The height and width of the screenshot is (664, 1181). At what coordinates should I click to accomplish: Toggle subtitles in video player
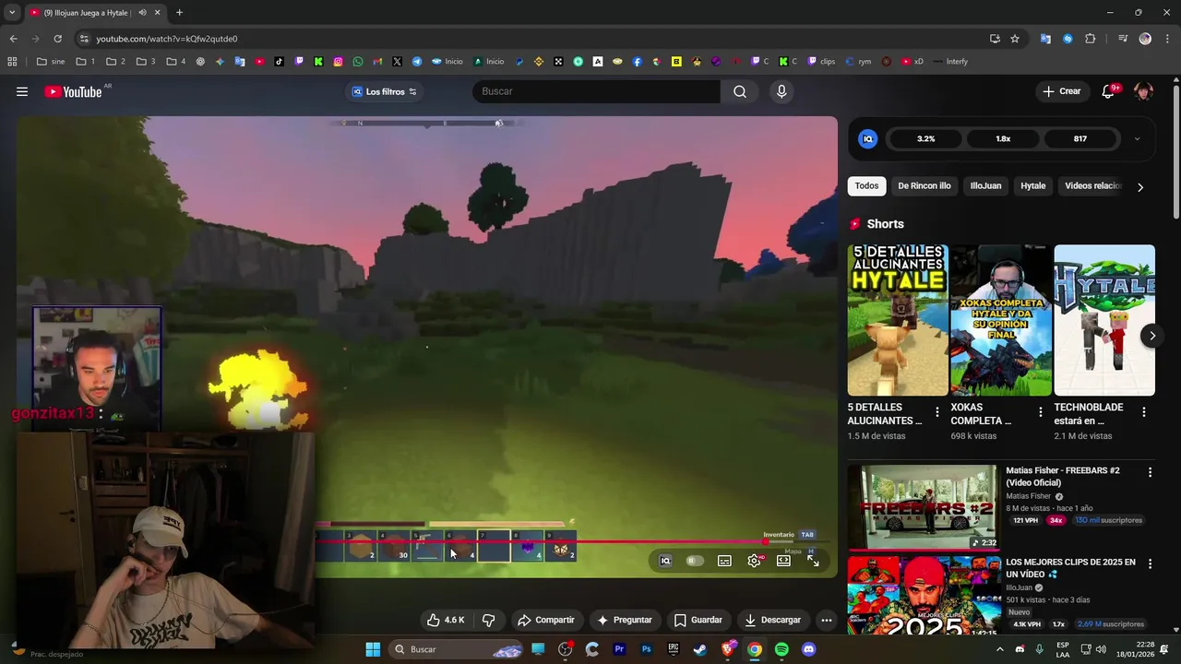point(724,561)
